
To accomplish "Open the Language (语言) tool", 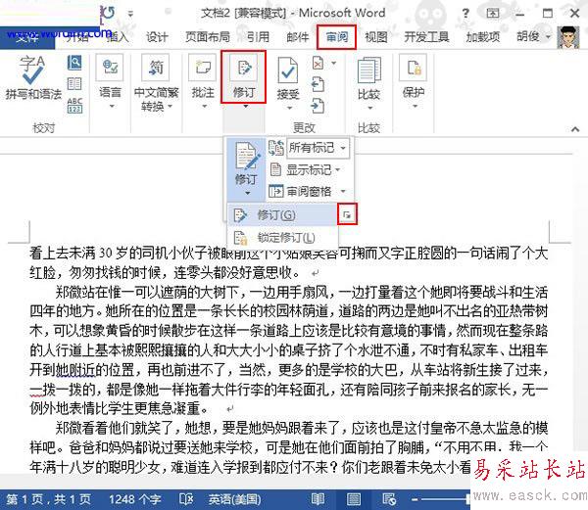I will point(110,80).
